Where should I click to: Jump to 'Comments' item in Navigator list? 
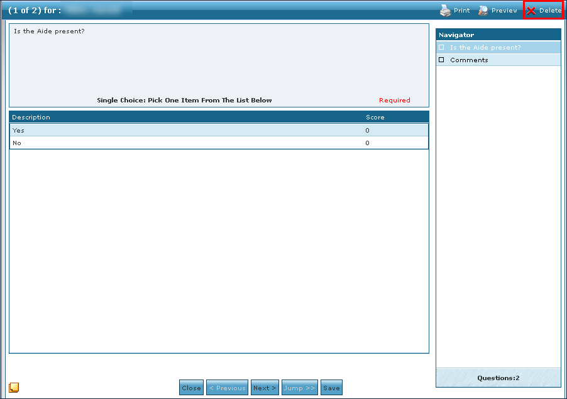469,60
